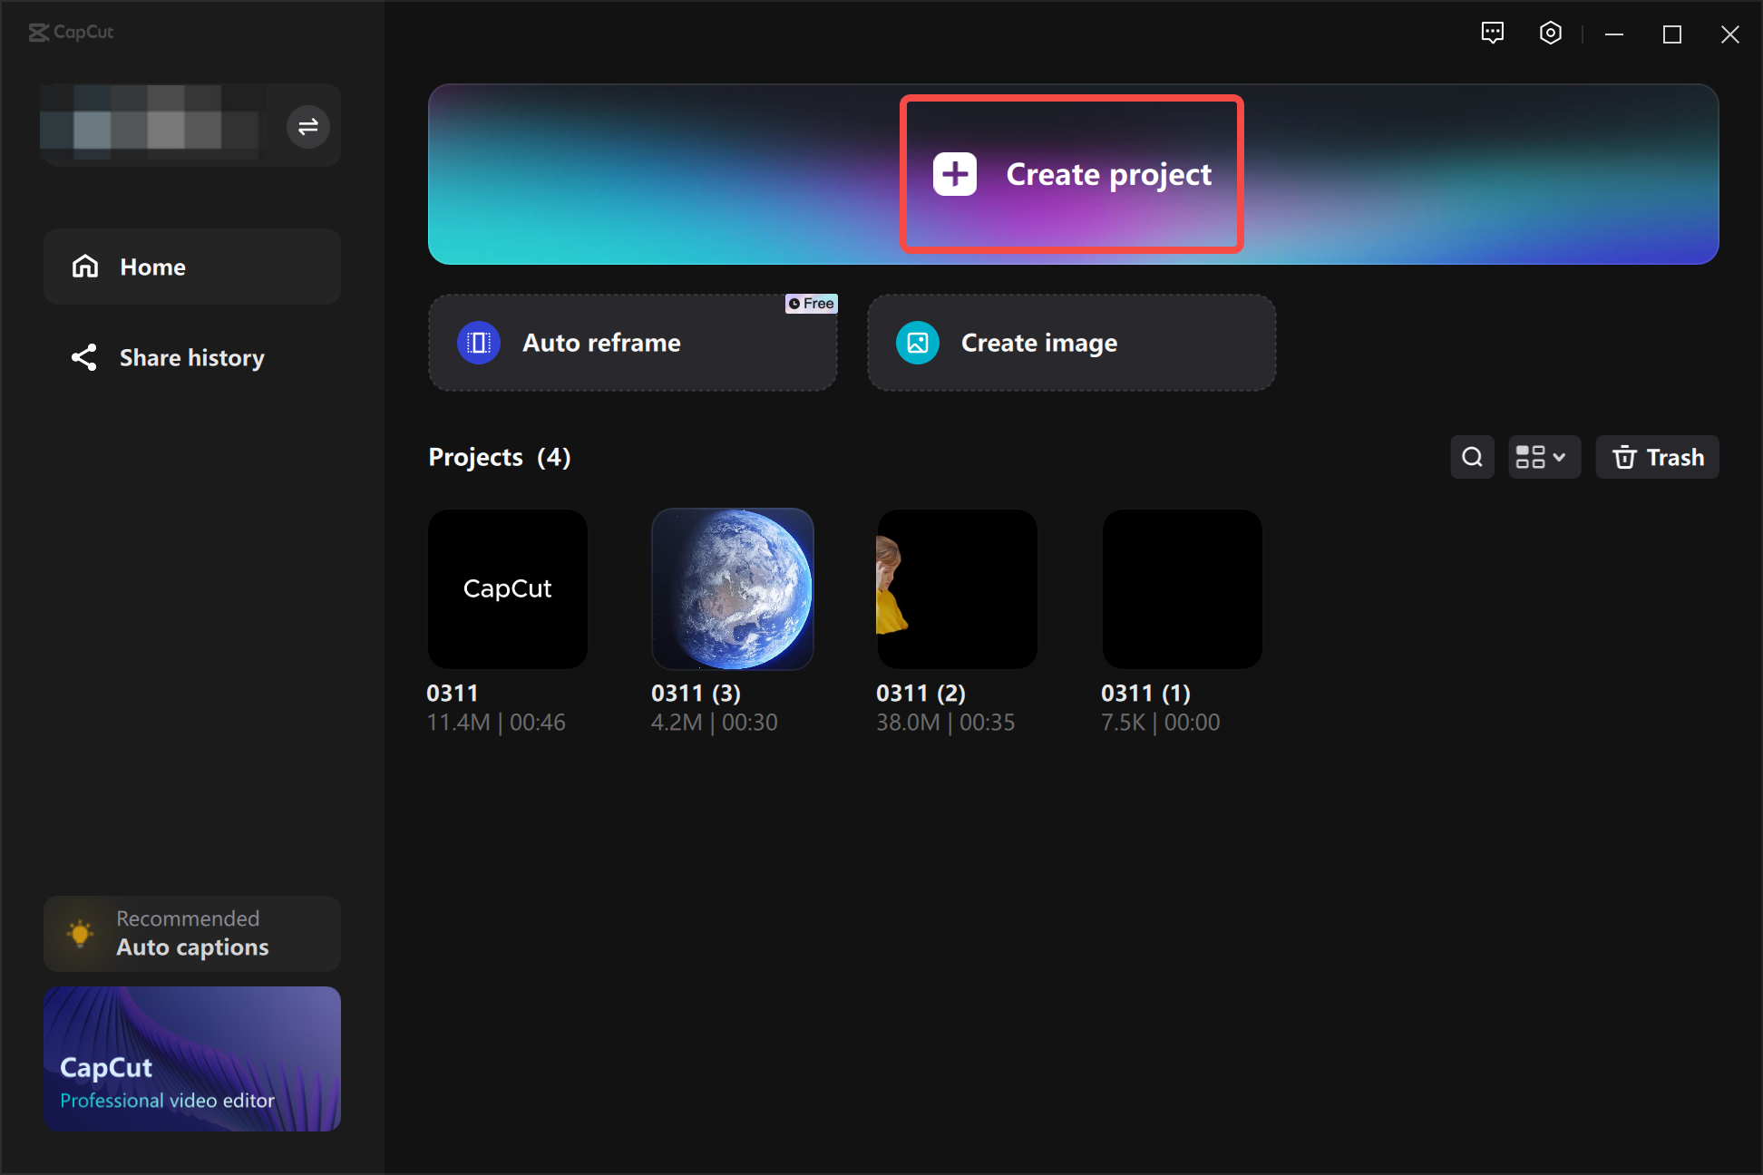The image size is (1763, 1175).
Task: Open Recommended Auto captions
Action: pos(192,934)
